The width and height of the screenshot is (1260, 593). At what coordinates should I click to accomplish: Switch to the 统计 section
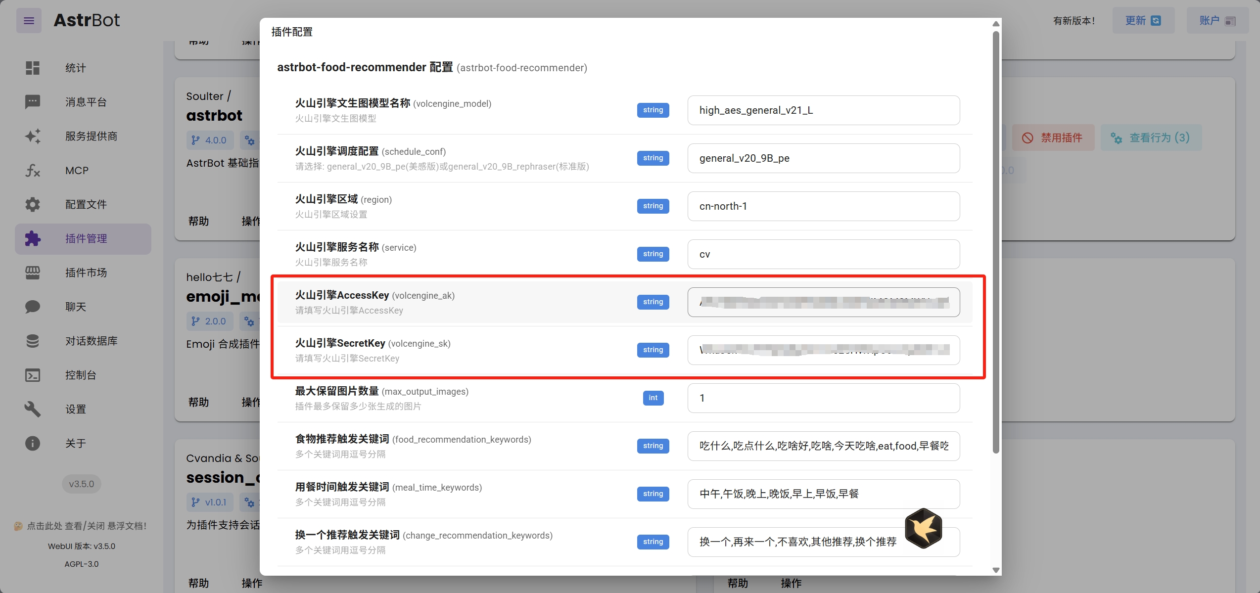32,68
